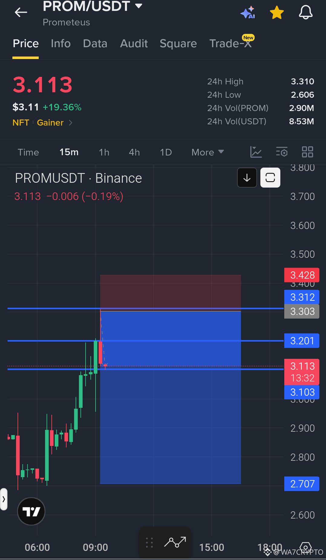
Task: Expand the tags chevron next to Gainer
Action: (70, 123)
